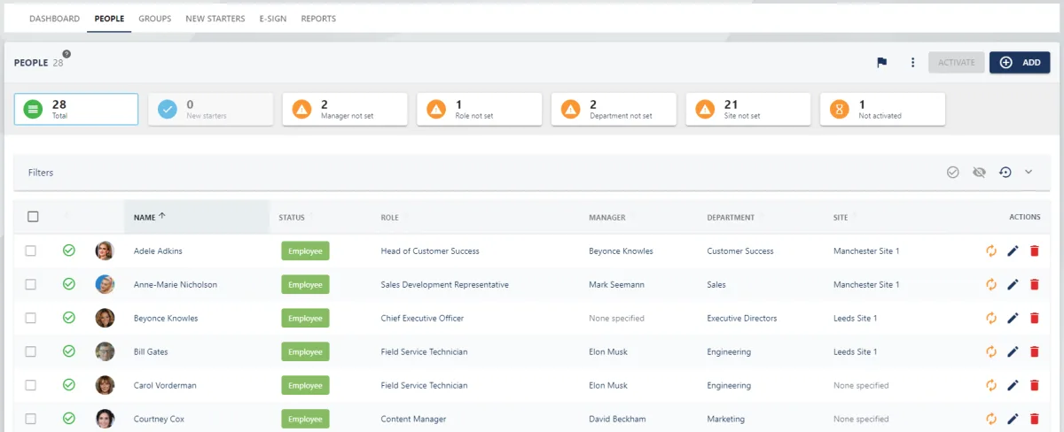Click refresh icon for Bill Gates

[991, 352]
